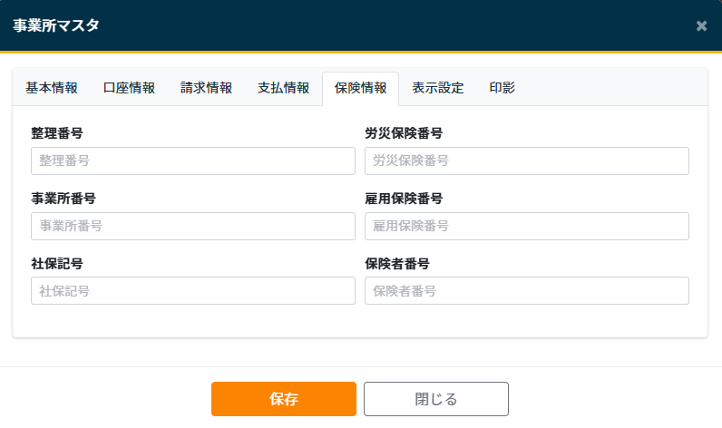Screen dimensions: 722x428
Task: Click the active 保険情報 tab
Action: pos(360,88)
